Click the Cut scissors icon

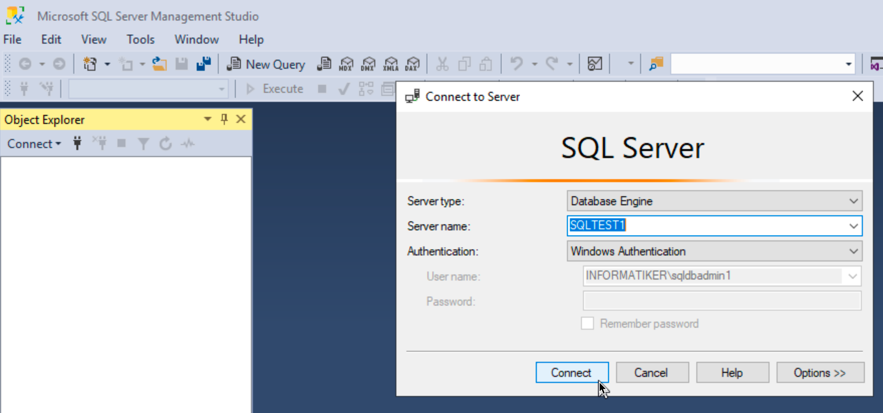(442, 64)
